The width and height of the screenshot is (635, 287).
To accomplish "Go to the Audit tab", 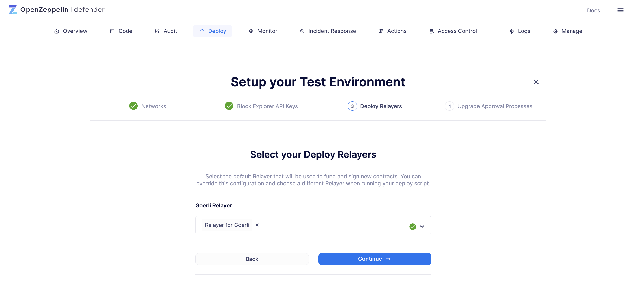I will [166, 31].
